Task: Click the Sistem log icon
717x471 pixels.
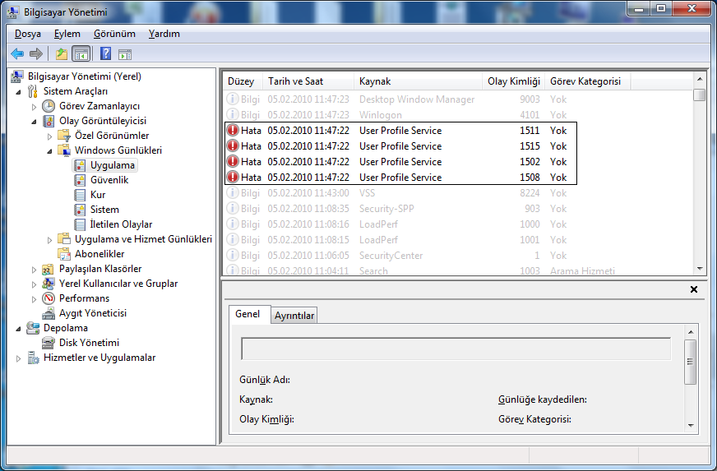Action: (x=80, y=210)
